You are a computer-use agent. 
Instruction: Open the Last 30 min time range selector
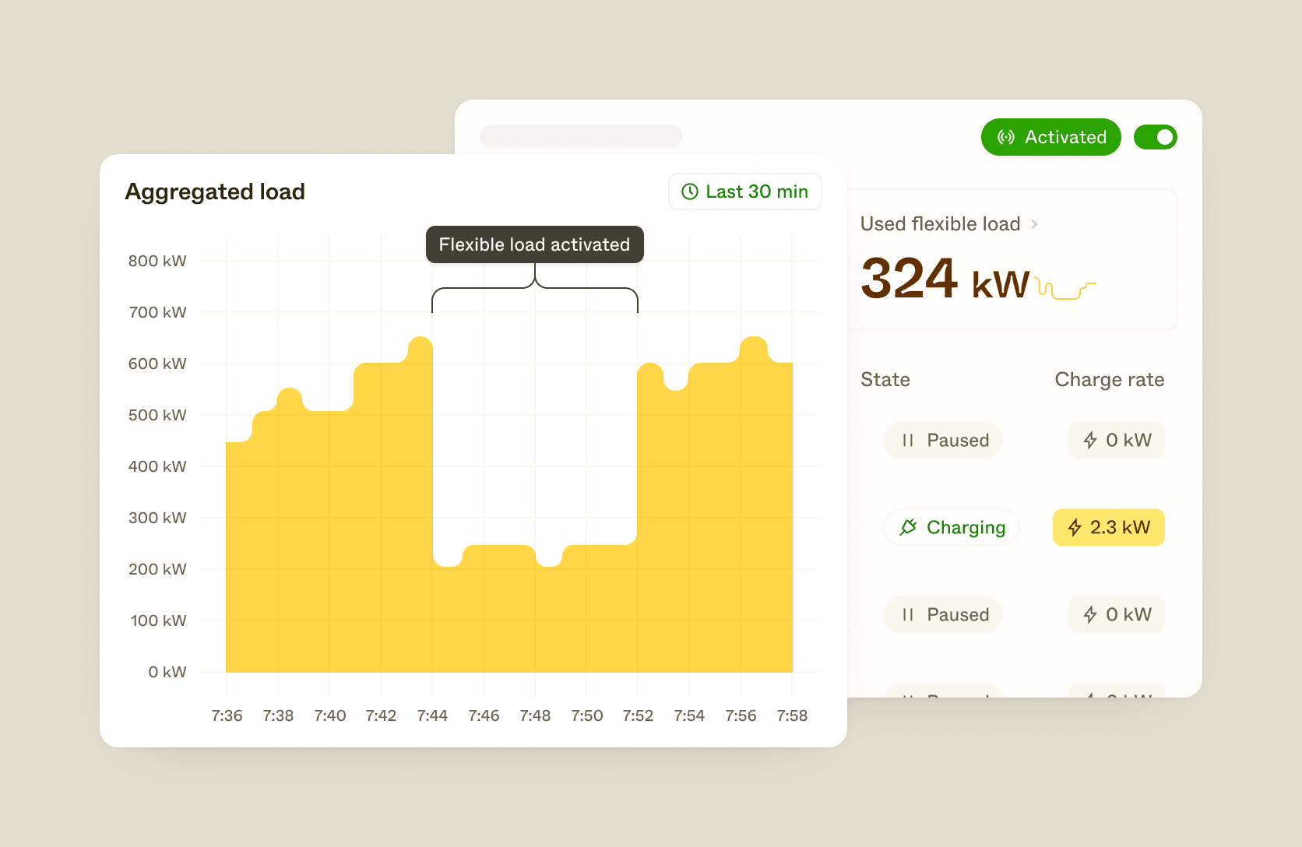(745, 192)
